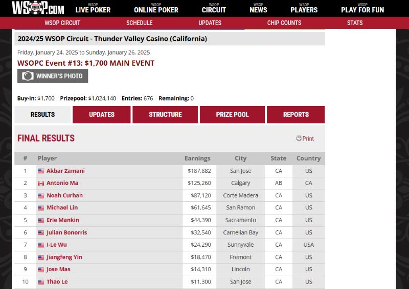
Task: Select the Results tab
Action: click(x=42, y=115)
